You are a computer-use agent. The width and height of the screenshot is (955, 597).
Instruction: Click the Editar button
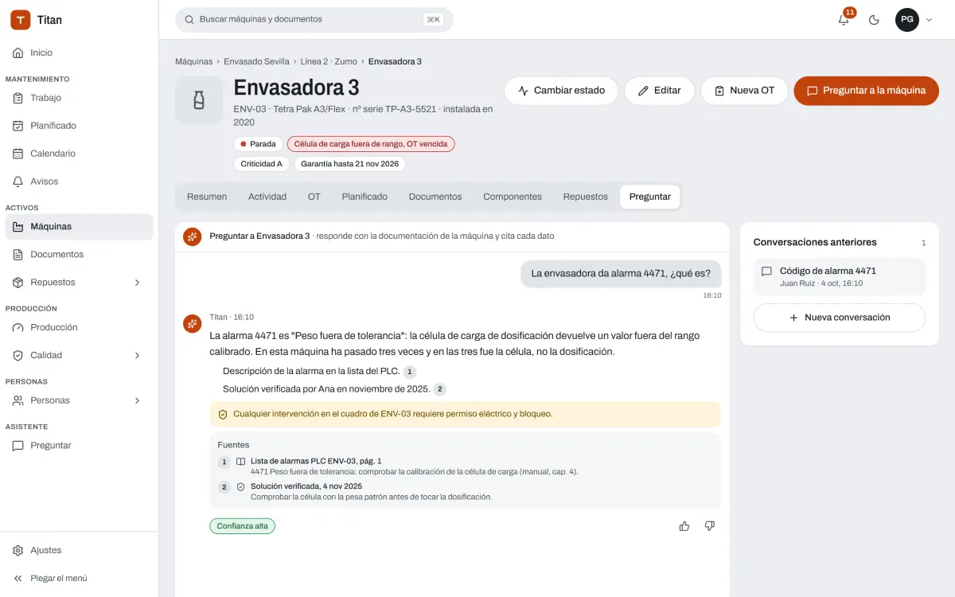[659, 91]
